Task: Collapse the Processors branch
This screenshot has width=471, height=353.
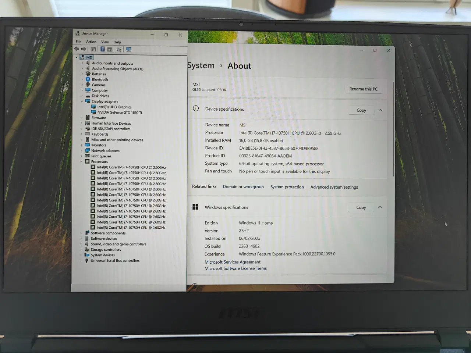Action: click(x=81, y=161)
